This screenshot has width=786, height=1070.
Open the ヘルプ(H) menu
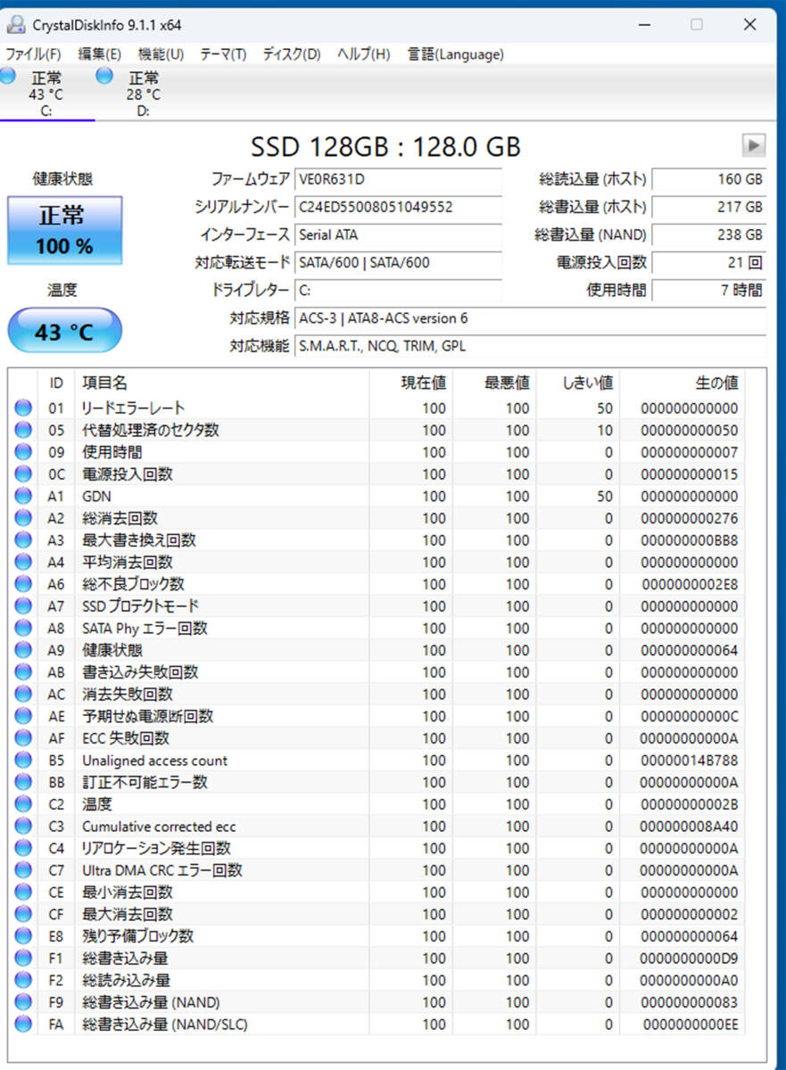(364, 54)
